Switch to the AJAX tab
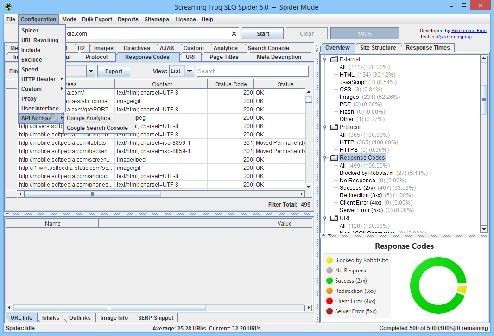Image resolution: width=494 pixels, height=336 pixels. click(167, 48)
